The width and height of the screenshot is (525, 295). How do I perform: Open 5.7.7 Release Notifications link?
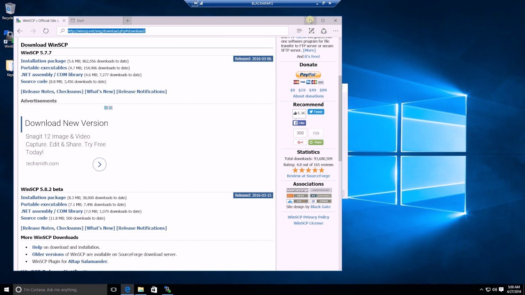click(142, 91)
